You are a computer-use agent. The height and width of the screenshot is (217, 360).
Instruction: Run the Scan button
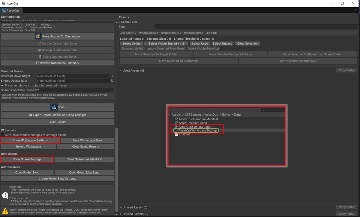tap(57, 107)
